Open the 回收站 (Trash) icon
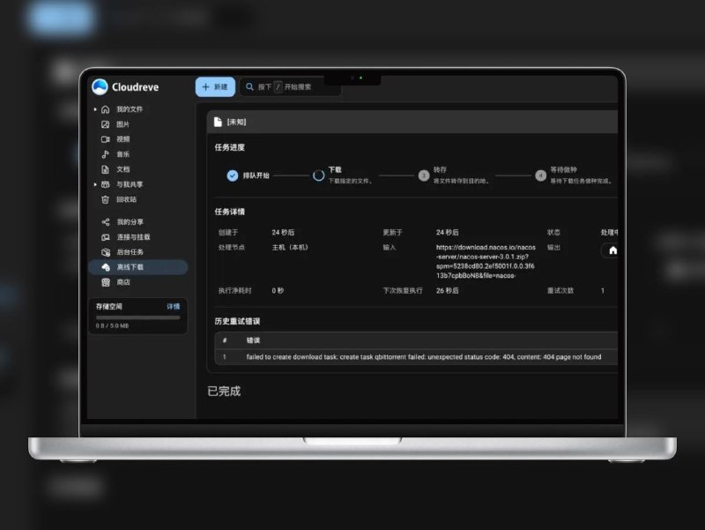Screen dimensions: 705x530 pos(107,200)
